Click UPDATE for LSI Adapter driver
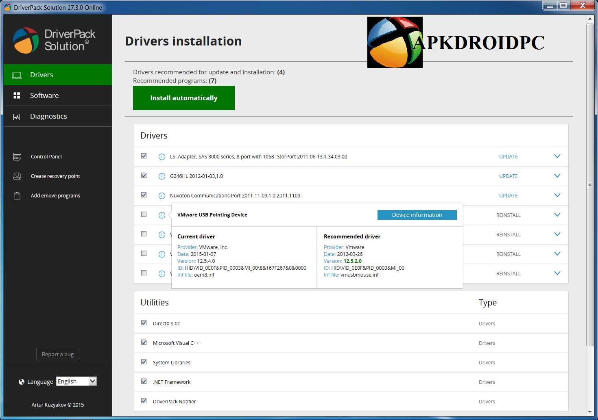Screen dimensions: 598x420 click(509, 157)
